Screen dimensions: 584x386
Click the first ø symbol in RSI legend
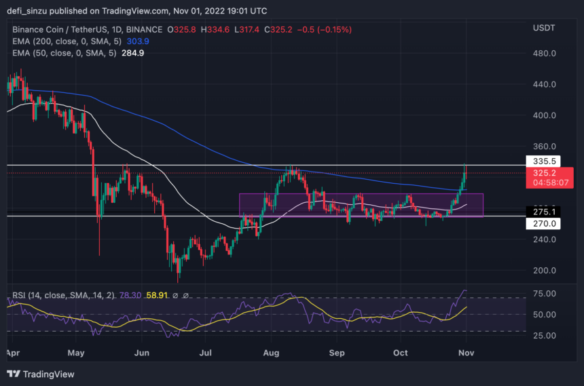(x=176, y=296)
